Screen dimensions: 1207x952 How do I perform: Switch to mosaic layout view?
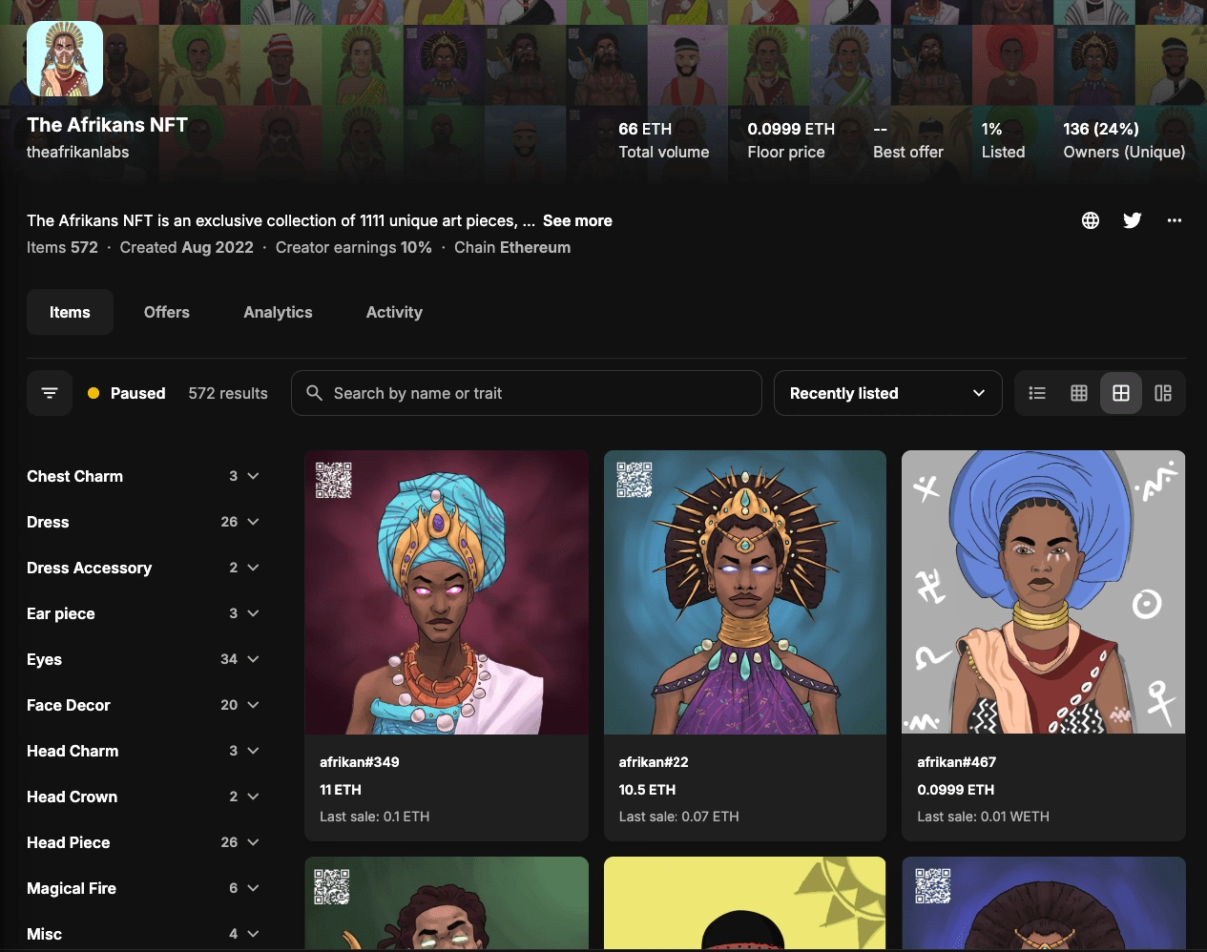coord(1163,393)
